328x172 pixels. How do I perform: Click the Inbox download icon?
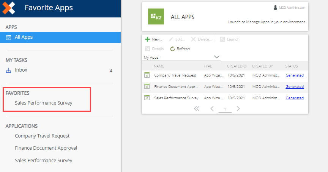(x=9, y=70)
